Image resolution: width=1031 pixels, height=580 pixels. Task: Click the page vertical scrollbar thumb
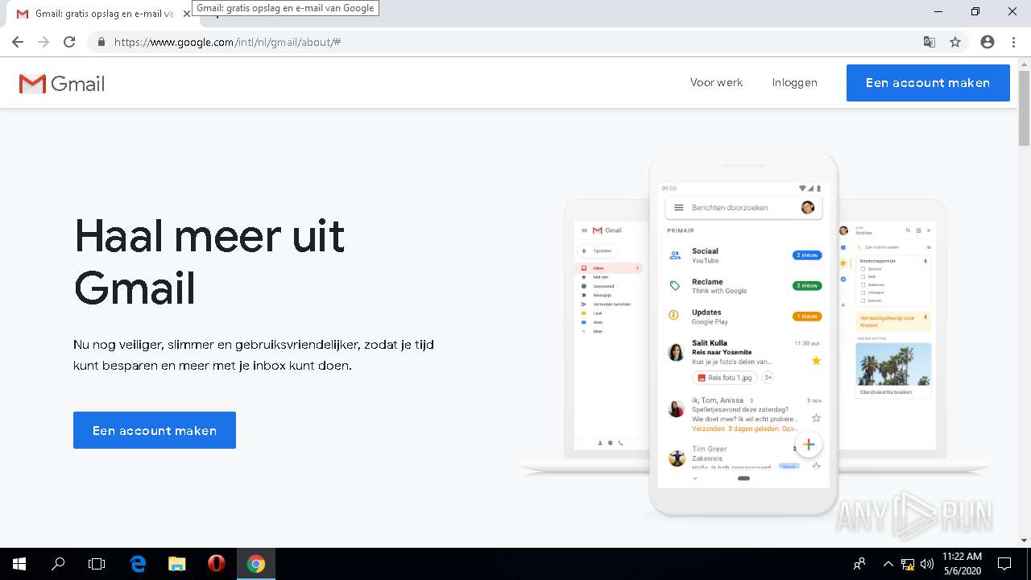1024,106
